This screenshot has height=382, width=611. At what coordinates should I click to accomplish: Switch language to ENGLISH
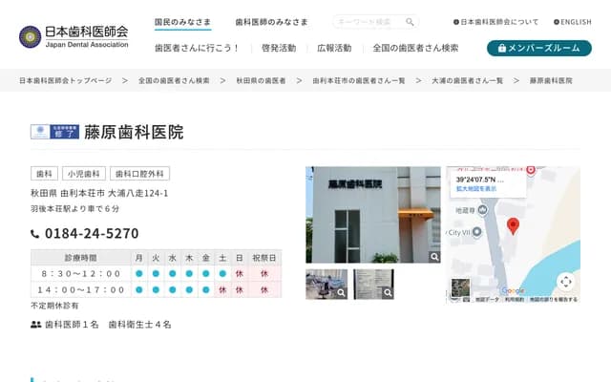tap(571, 22)
